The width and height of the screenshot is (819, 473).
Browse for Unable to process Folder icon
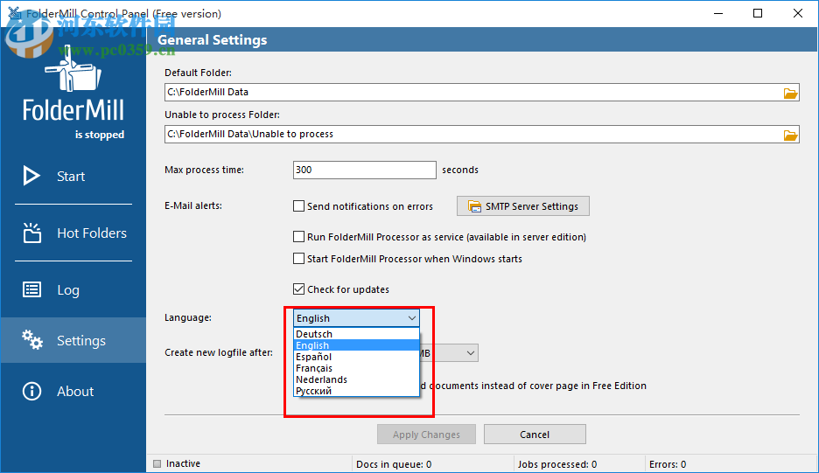pos(790,135)
